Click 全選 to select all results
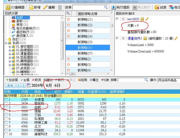 pyautogui.click(x=25, y=80)
